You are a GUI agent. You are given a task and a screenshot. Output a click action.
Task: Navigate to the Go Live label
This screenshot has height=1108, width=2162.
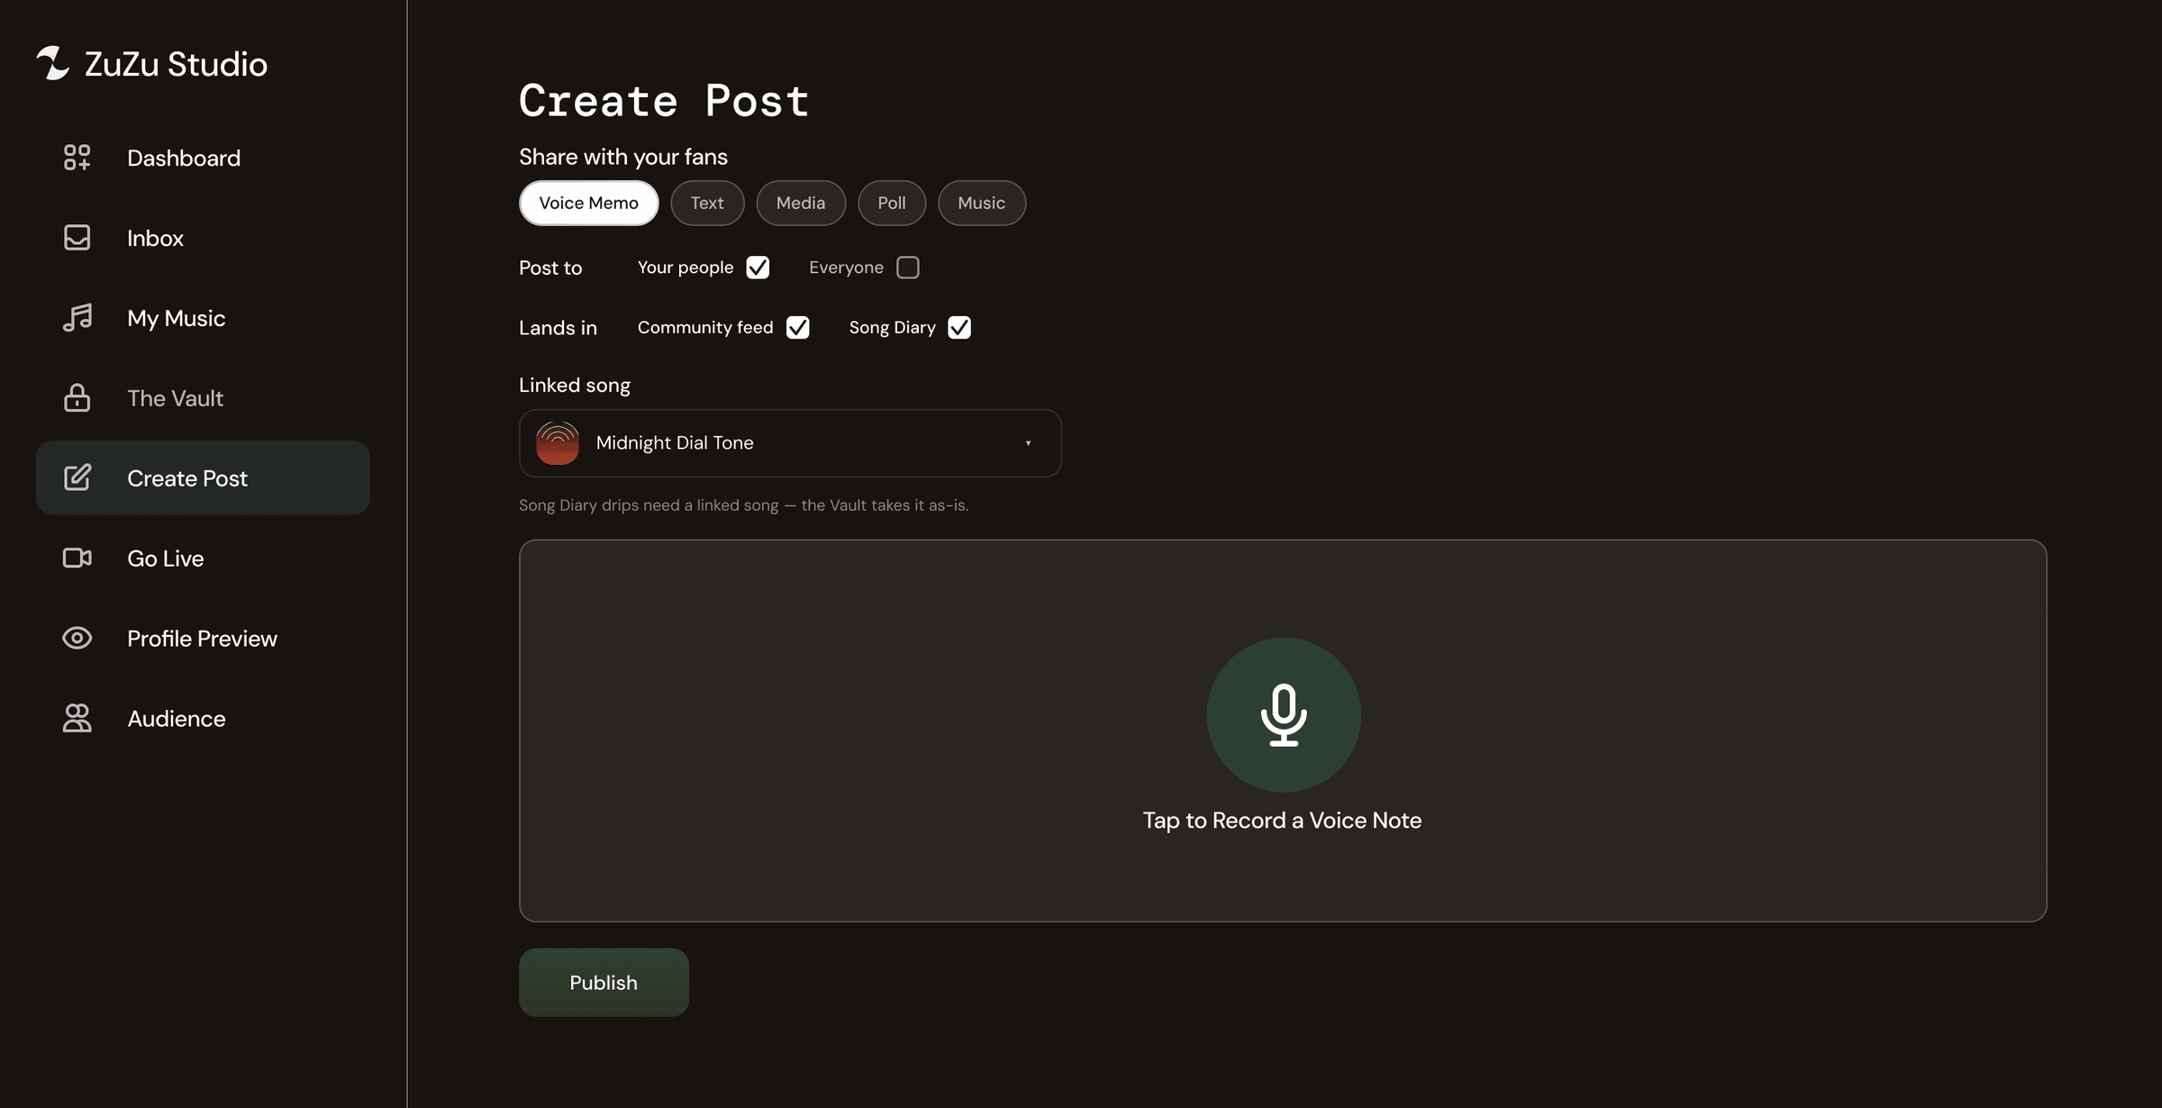tap(166, 559)
